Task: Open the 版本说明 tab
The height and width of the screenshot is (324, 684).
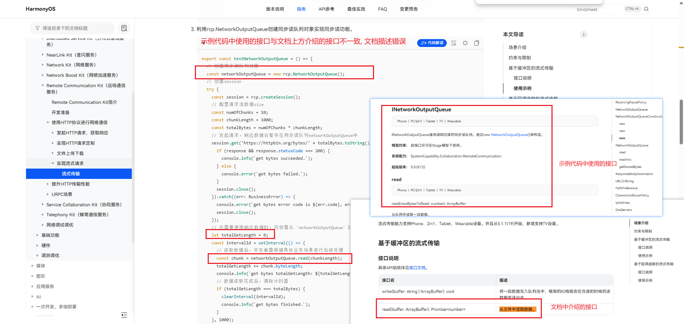Action: pos(275,9)
